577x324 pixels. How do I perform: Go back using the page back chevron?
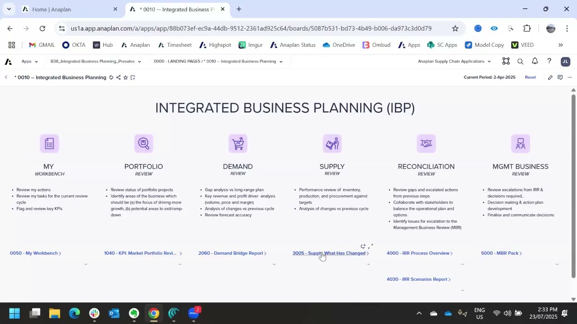[x=6, y=77]
